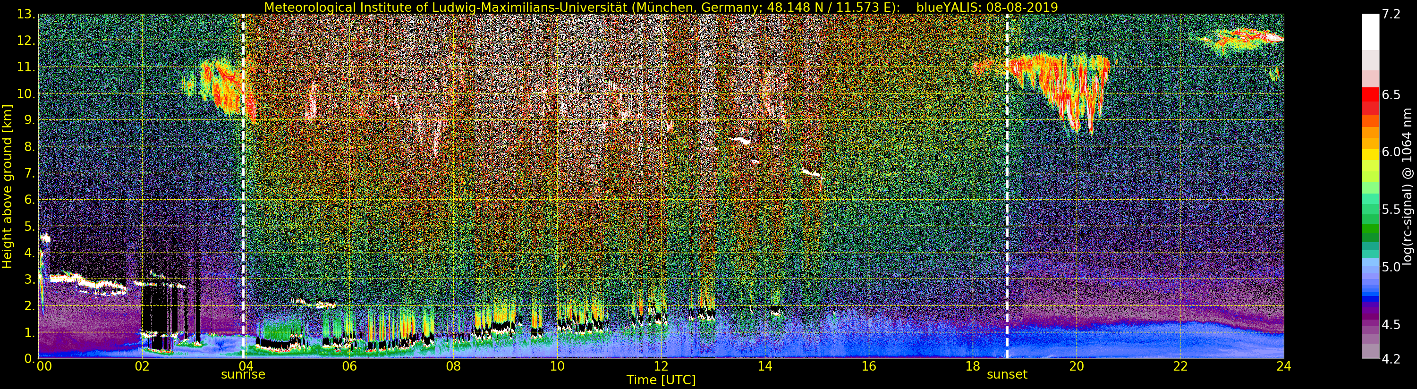The width and height of the screenshot is (1417, 389).
Task: Click the '6.' height tick label
Action: pyautogui.click(x=29, y=200)
